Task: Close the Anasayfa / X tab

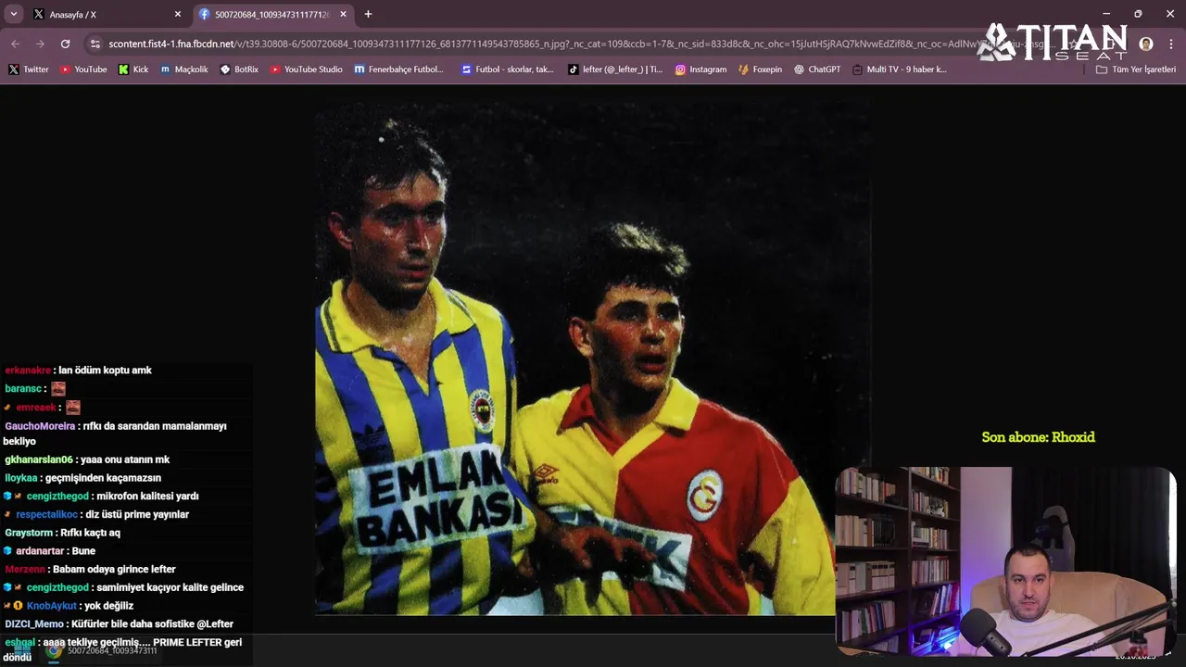Action: [x=178, y=14]
